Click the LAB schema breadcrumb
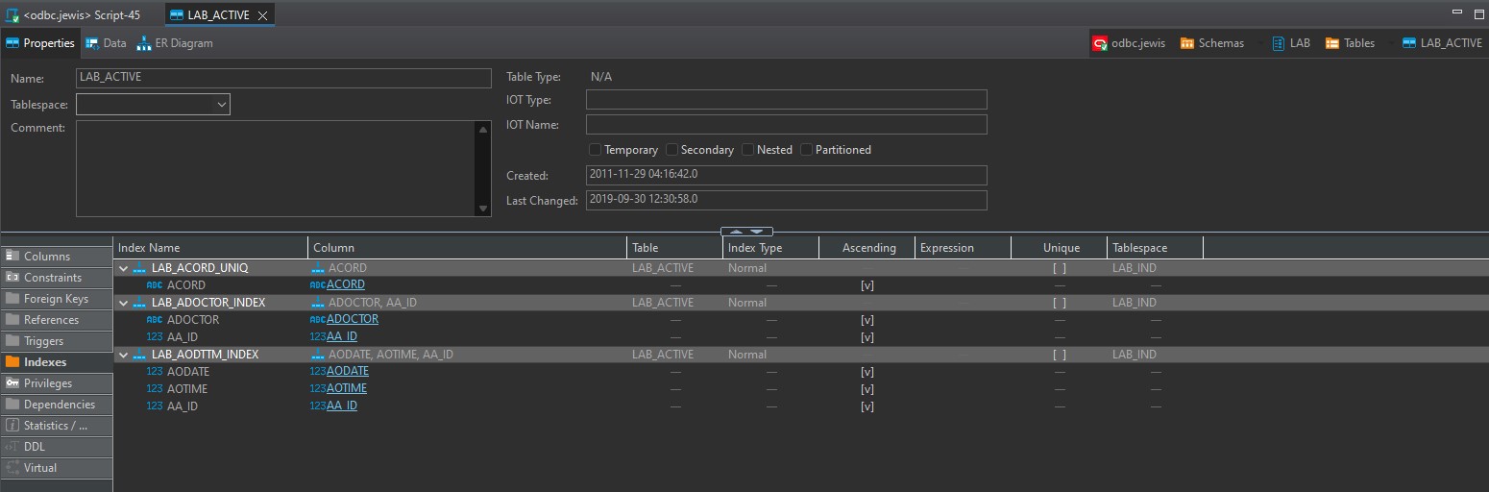The width and height of the screenshot is (1489, 492). click(x=1291, y=43)
